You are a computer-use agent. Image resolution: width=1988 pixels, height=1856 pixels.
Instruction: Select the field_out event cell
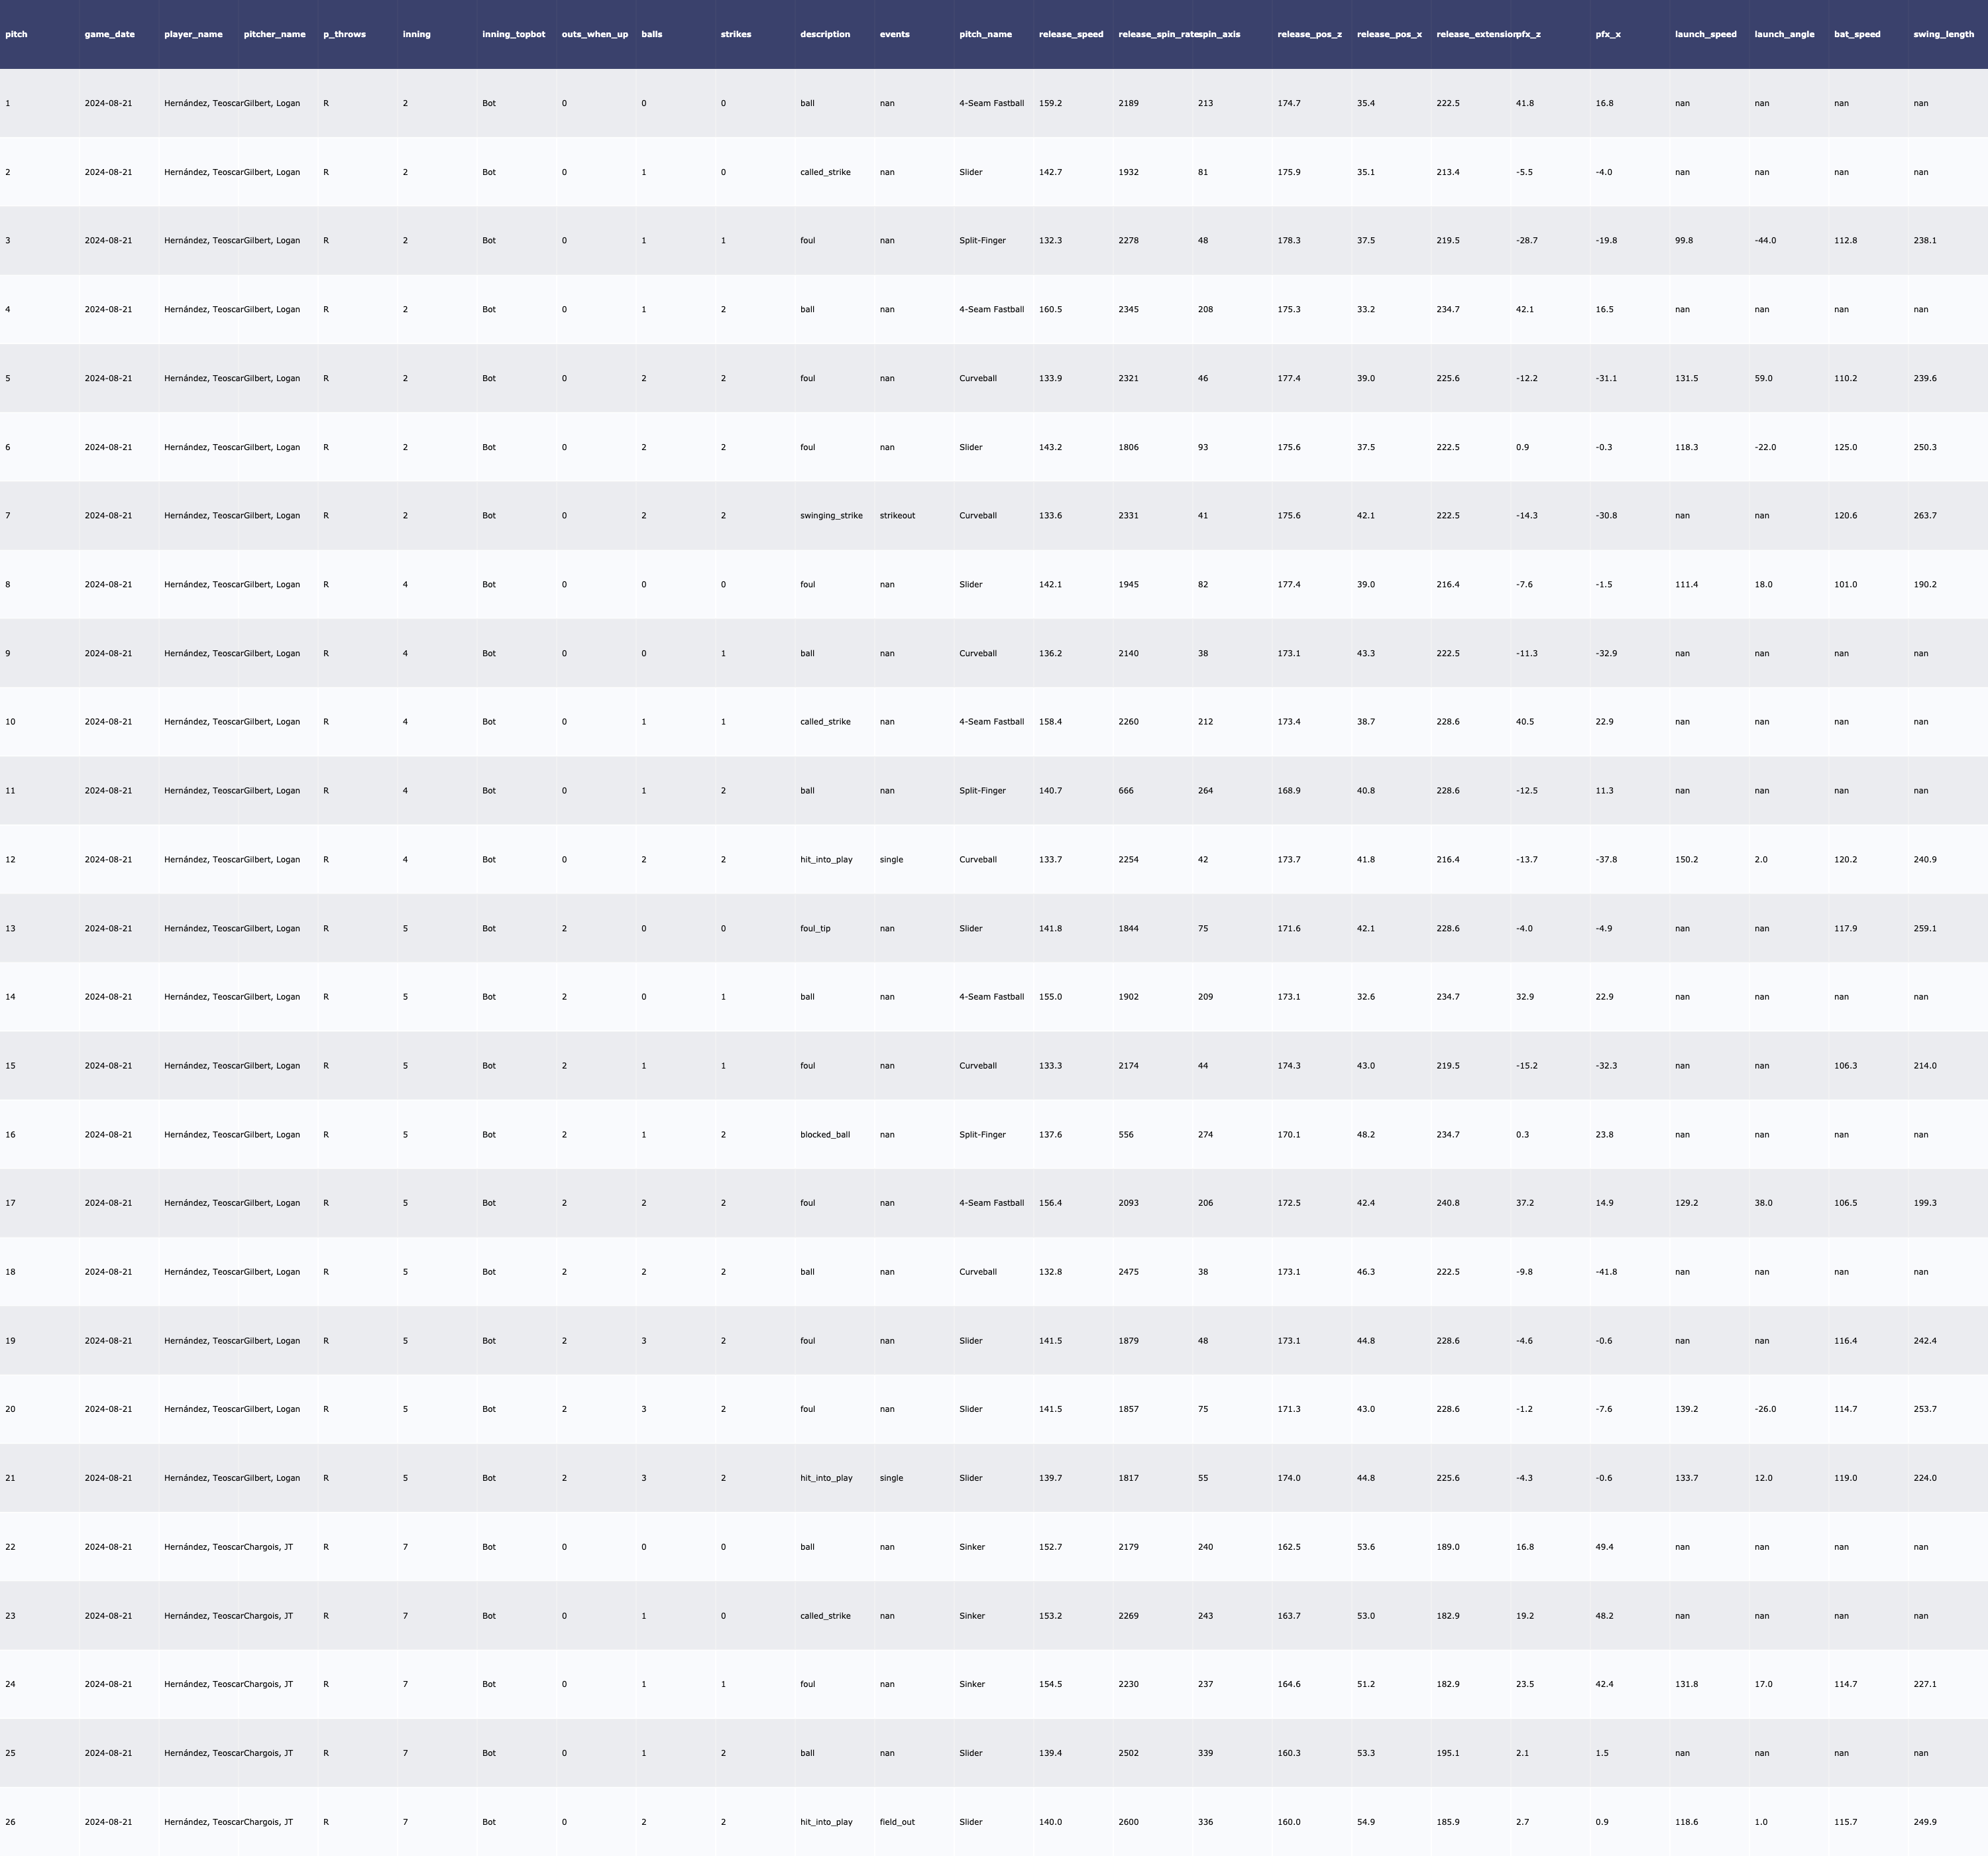pos(897,1822)
